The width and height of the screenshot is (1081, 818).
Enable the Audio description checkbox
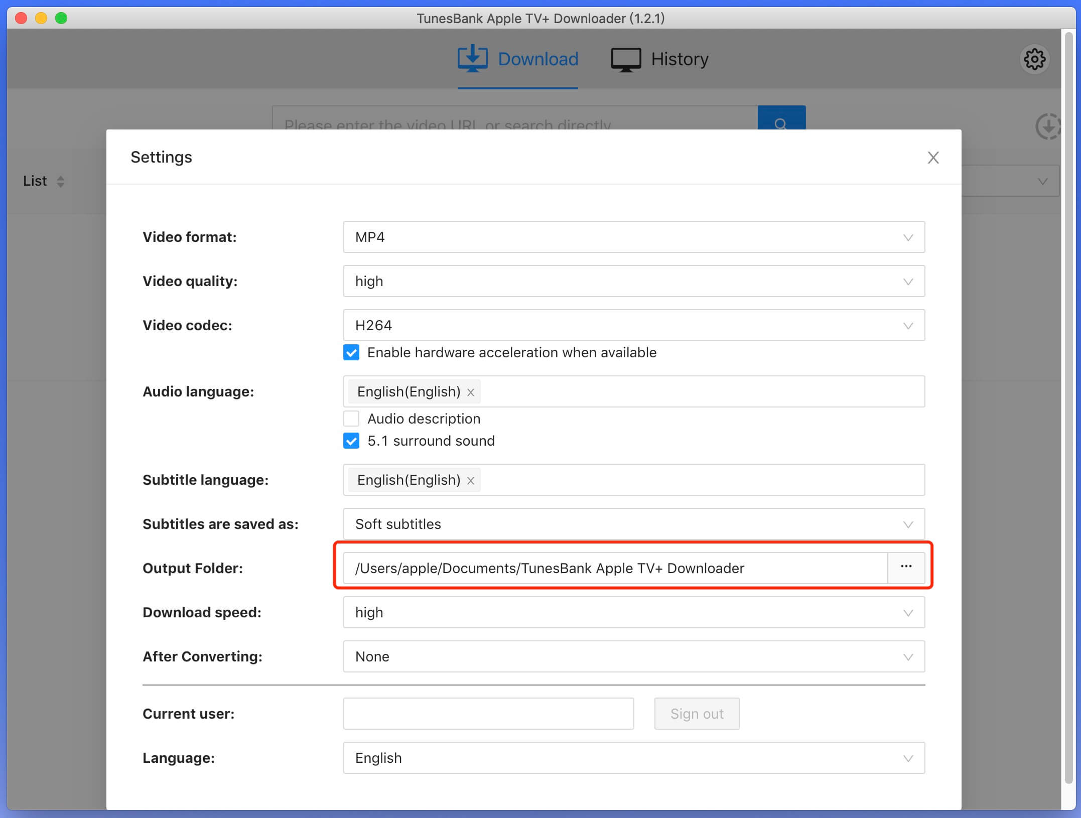click(351, 419)
